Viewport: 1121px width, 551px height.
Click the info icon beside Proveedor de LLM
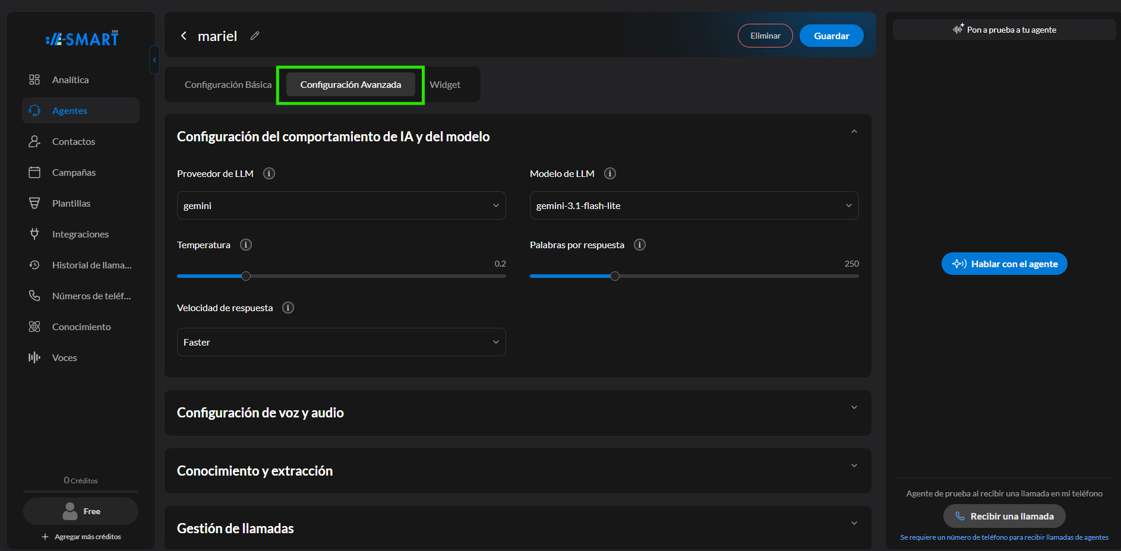tap(269, 173)
